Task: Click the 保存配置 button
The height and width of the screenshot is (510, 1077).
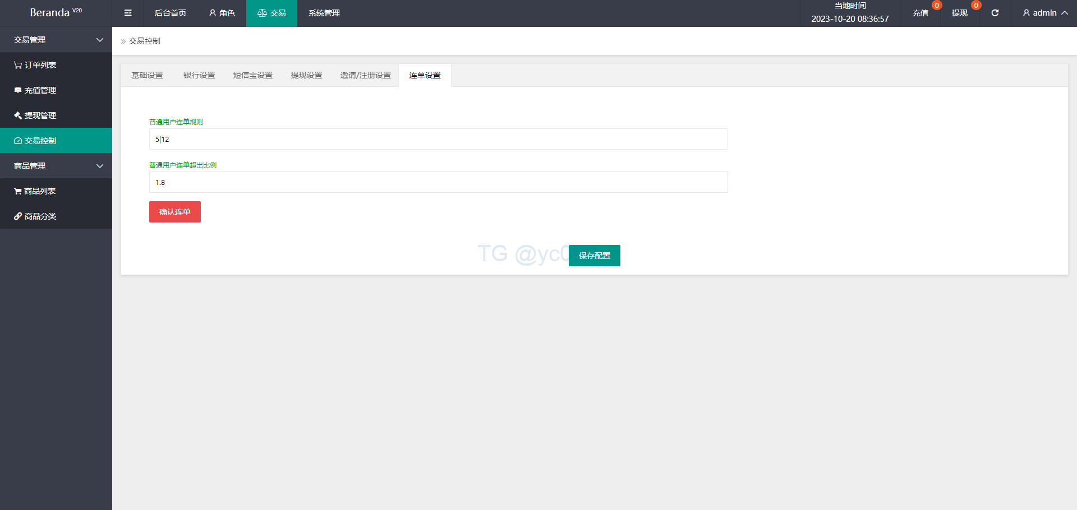Action: [594, 256]
